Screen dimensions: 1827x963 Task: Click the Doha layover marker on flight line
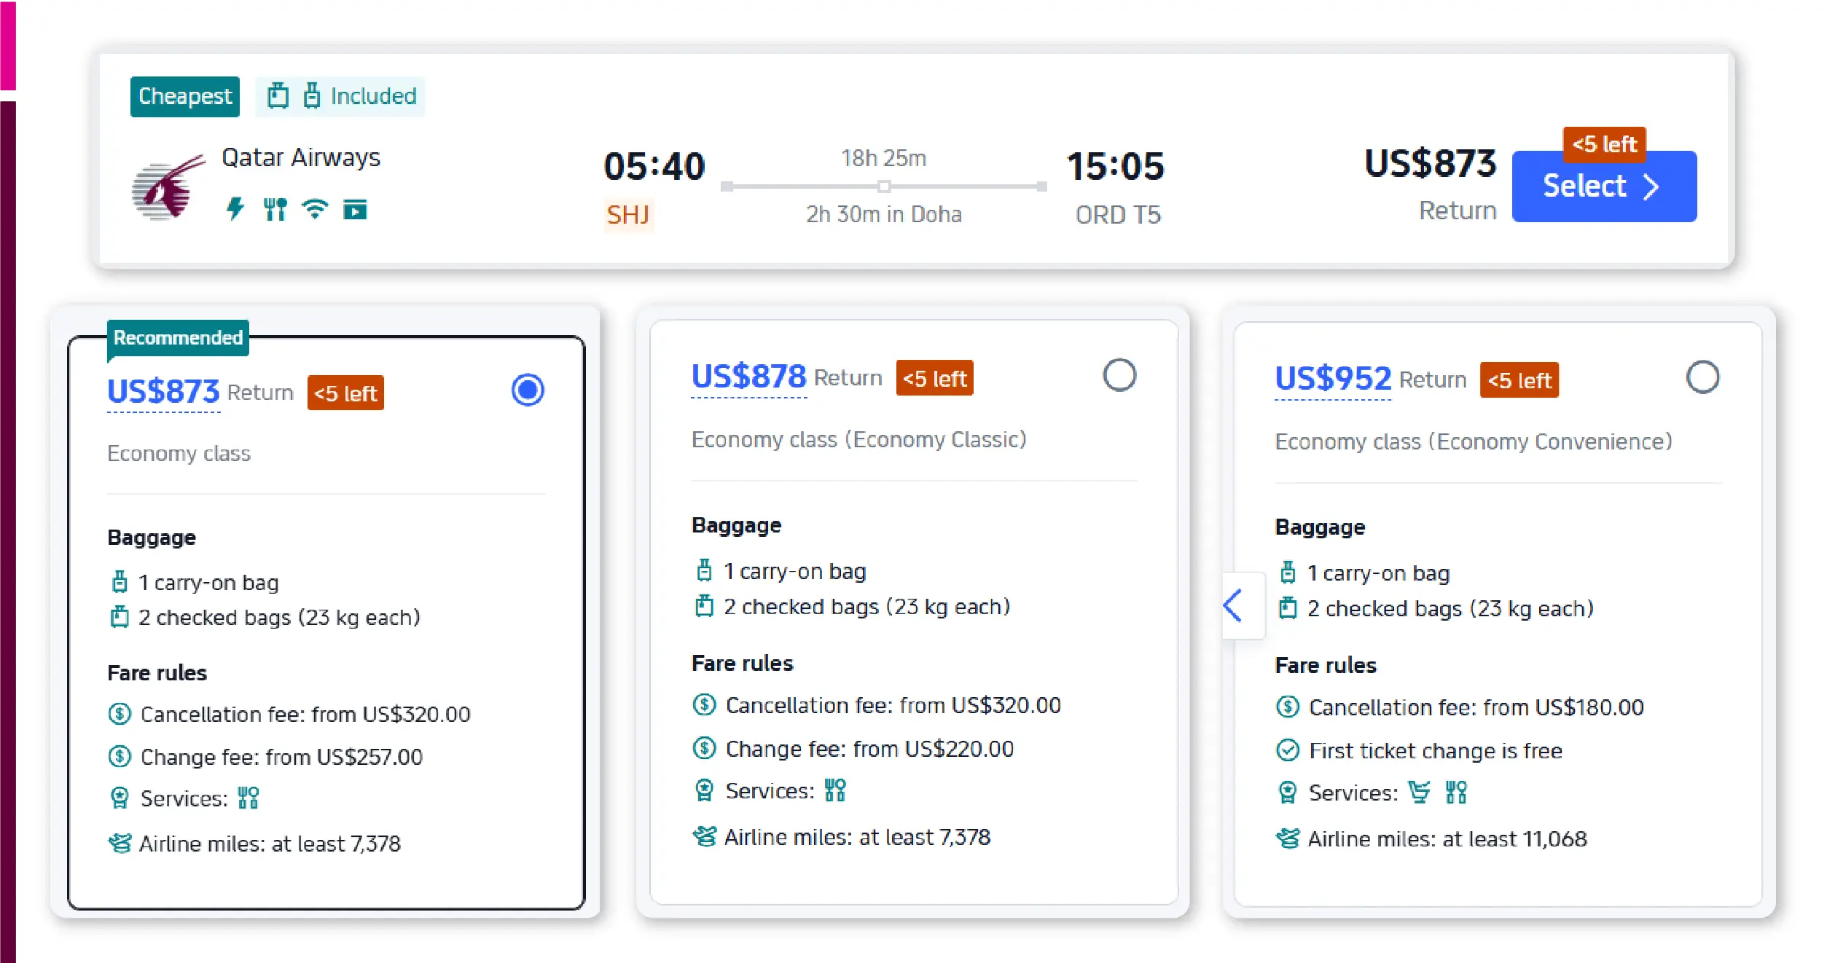tap(883, 186)
